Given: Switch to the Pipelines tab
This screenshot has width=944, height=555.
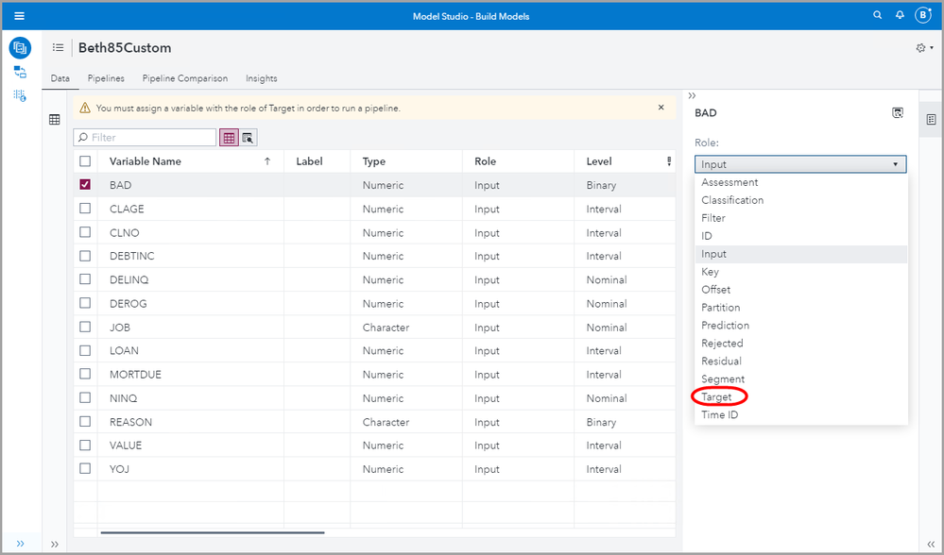Looking at the screenshot, I should pyautogui.click(x=106, y=78).
